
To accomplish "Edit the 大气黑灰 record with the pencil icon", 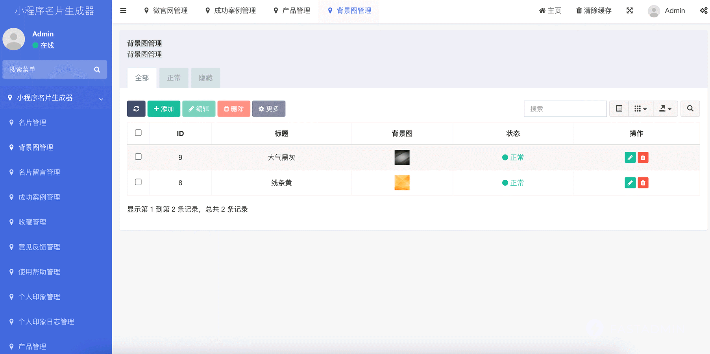I will (x=630, y=157).
